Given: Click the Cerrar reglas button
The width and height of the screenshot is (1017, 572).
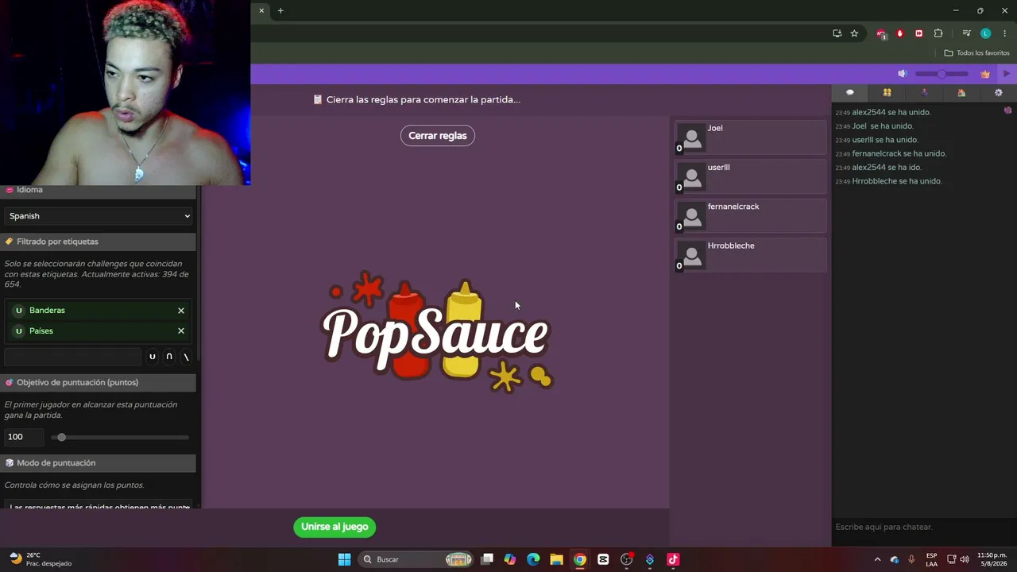Looking at the screenshot, I should click(438, 136).
